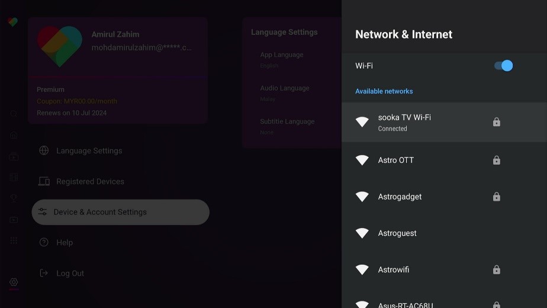Go to home via the sidebar house icon
547x308 pixels.
[x=14, y=135]
